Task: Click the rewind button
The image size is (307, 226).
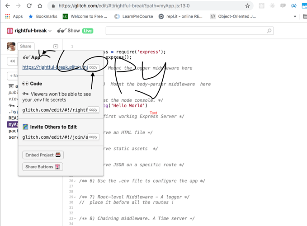Action: [13, 61]
